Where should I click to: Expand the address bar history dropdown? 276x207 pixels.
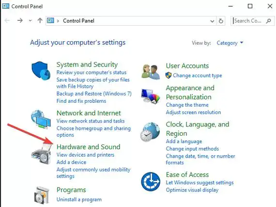click(212, 21)
